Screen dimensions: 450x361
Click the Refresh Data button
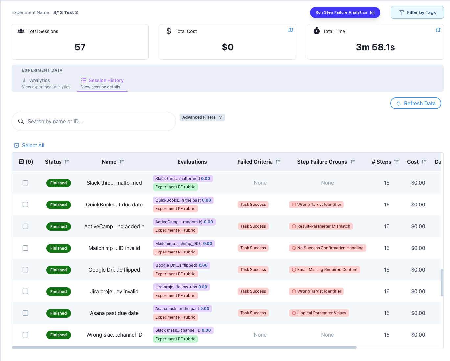tap(415, 103)
